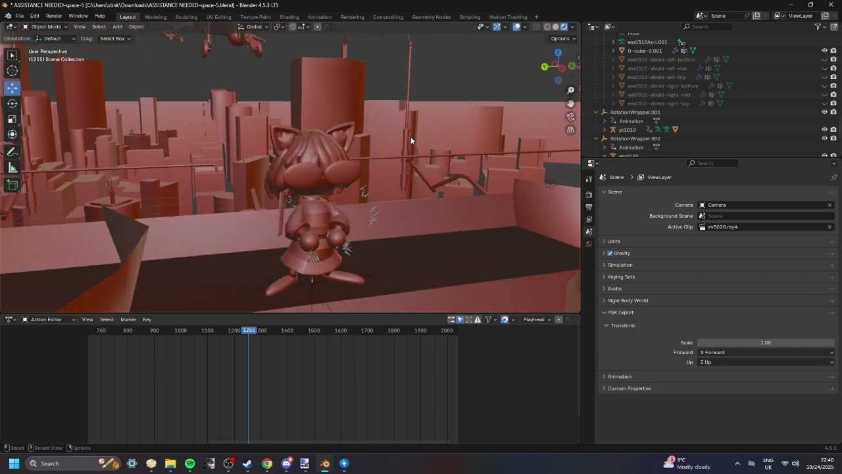The height and width of the screenshot is (474, 842).
Task: Select the Scale tool
Action: (12, 119)
